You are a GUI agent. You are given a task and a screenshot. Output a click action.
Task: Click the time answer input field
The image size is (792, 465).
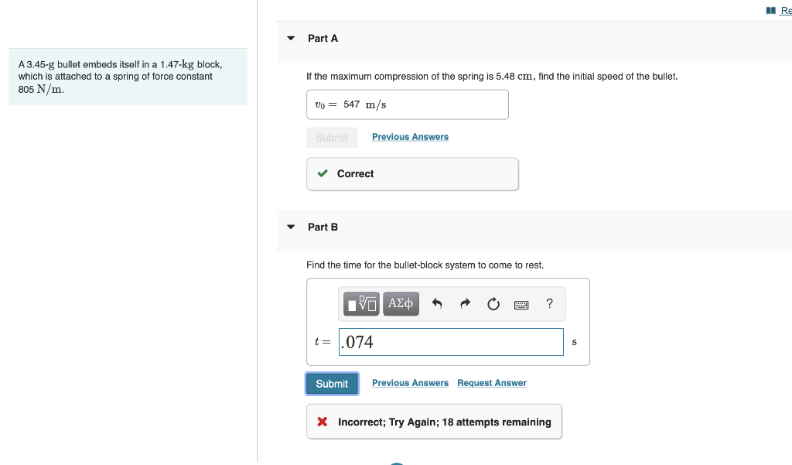451,342
